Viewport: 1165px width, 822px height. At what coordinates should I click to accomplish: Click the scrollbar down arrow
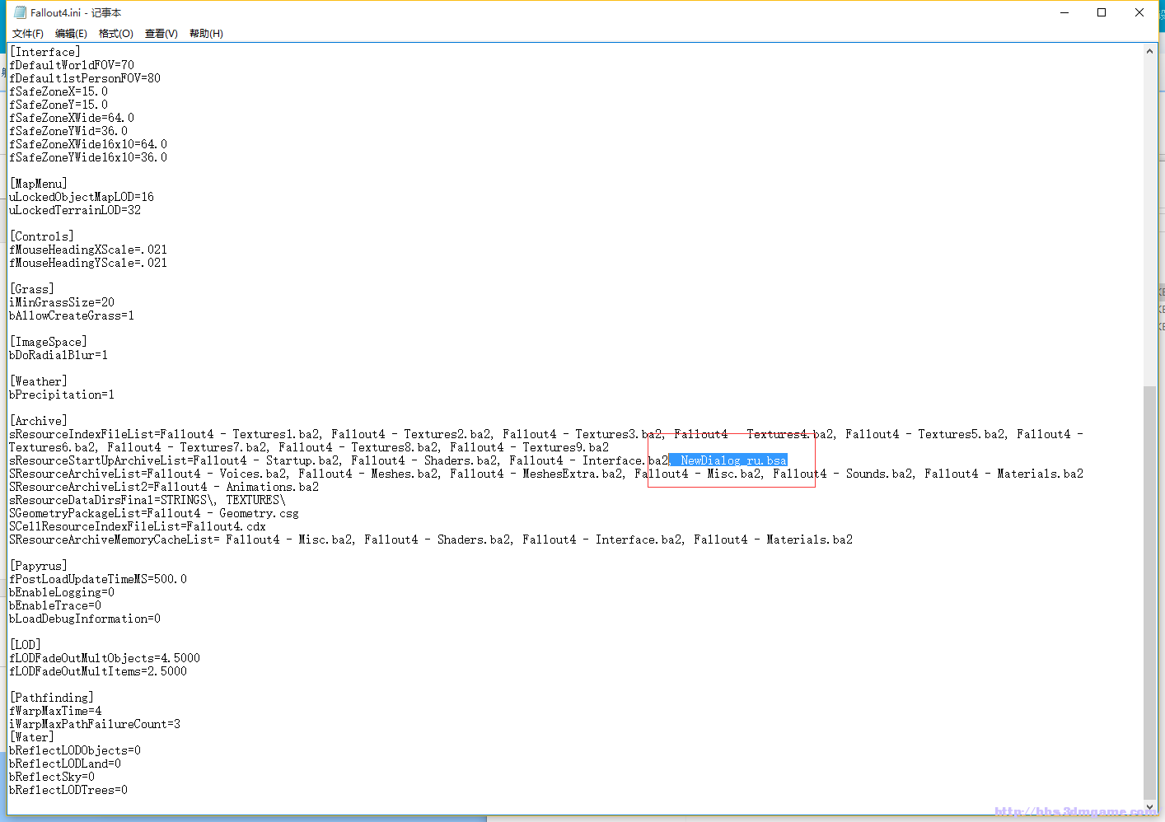(1149, 807)
